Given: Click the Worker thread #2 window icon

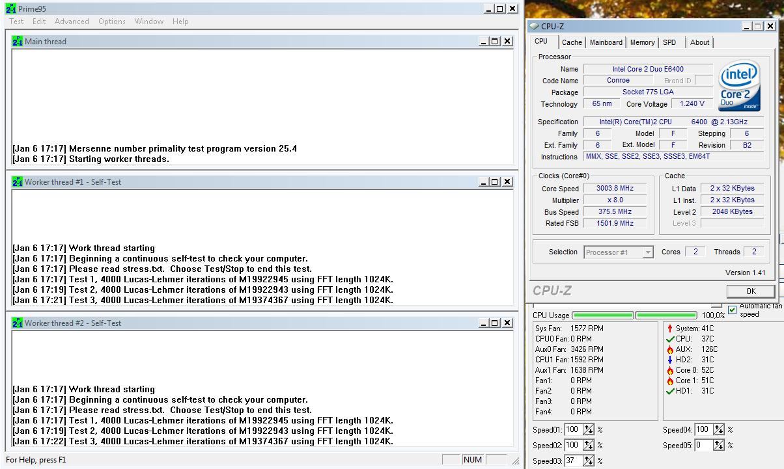Looking at the screenshot, I should coord(18,323).
